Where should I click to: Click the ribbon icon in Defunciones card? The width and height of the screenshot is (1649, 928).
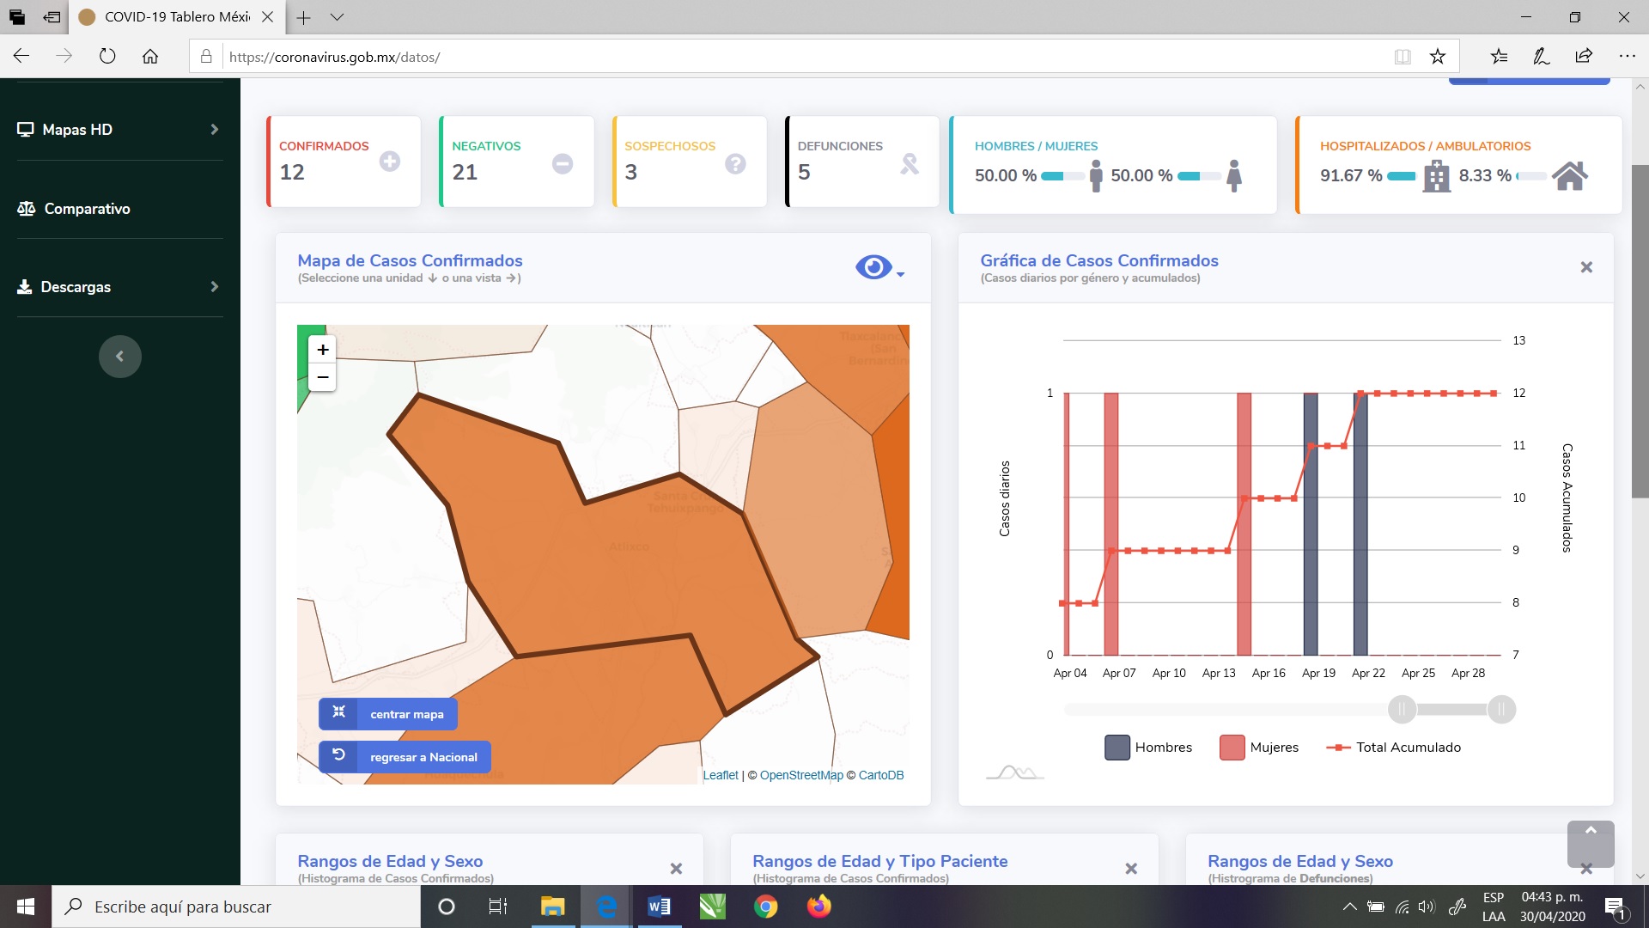tap(910, 163)
